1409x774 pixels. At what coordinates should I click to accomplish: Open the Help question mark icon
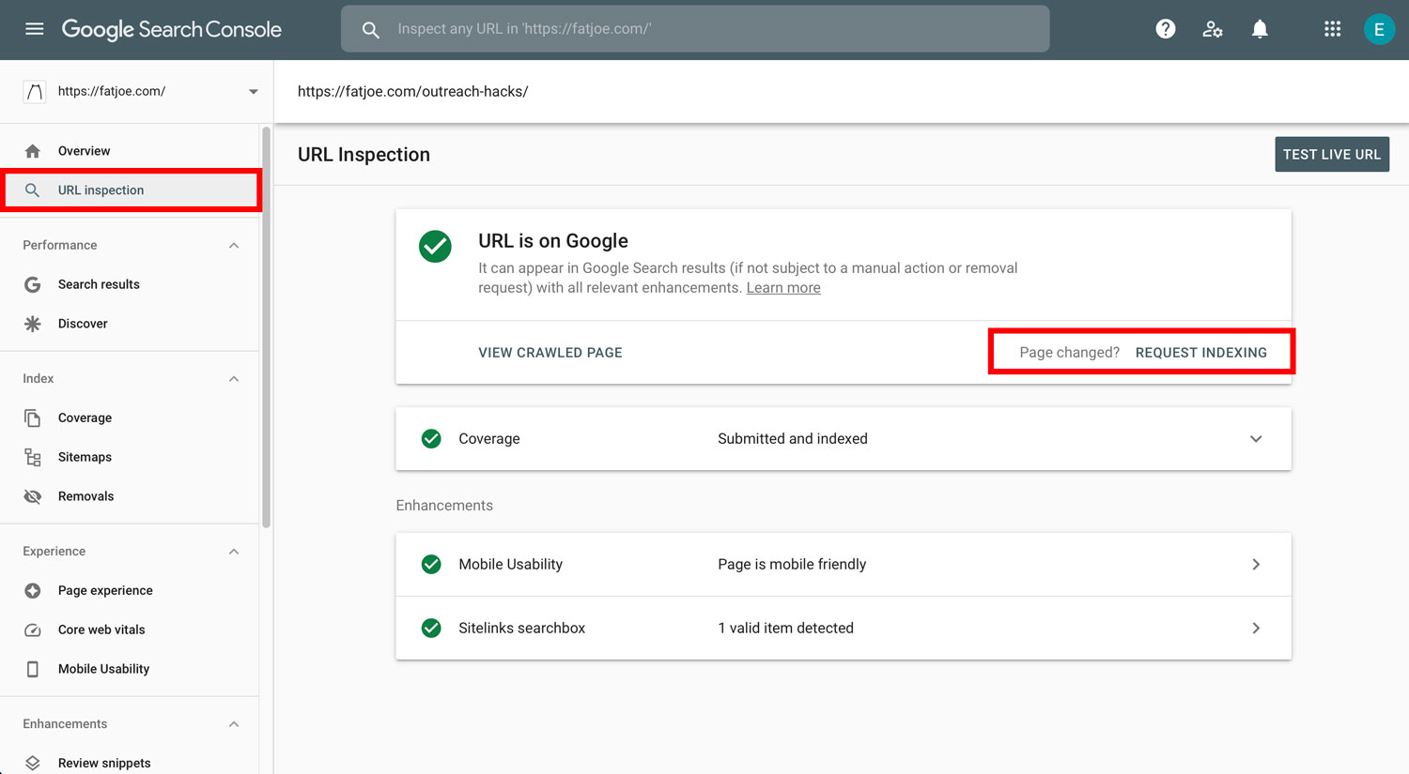click(1166, 29)
